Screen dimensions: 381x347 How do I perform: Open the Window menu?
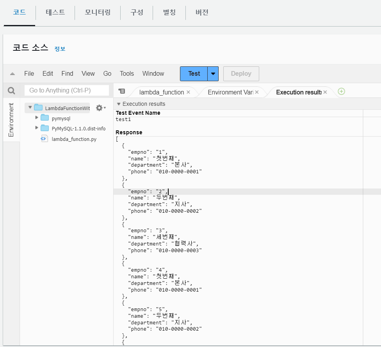[153, 74]
